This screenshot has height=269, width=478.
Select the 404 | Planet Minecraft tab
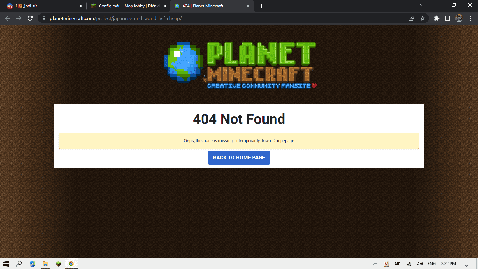pos(212,6)
